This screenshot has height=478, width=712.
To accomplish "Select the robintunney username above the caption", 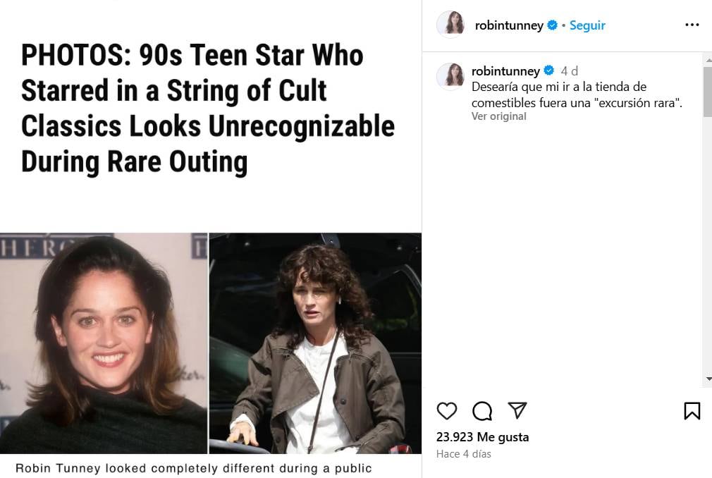I will [x=505, y=71].
